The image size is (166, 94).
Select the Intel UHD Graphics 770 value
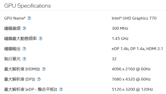(134, 18)
